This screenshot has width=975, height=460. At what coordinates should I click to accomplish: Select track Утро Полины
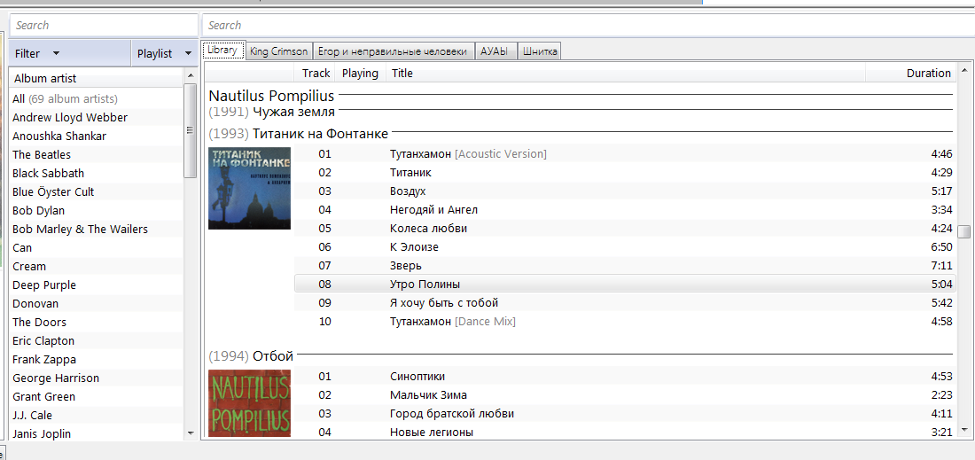tap(625, 285)
